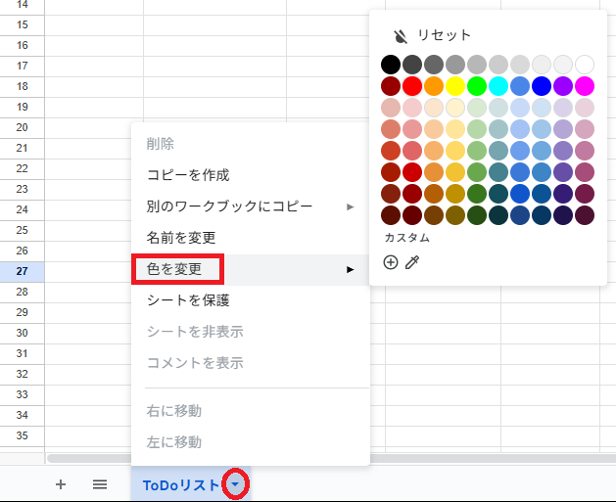Expand 別のワークブックにコピー submenu arrow

pos(351,206)
